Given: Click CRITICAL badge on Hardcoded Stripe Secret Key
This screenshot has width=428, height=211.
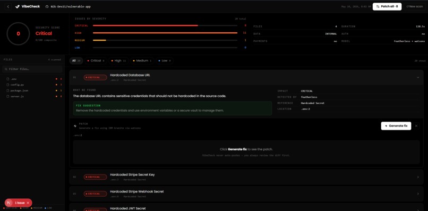Looking at the screenshot, I should pyautogui.click(x=95, y=177).
